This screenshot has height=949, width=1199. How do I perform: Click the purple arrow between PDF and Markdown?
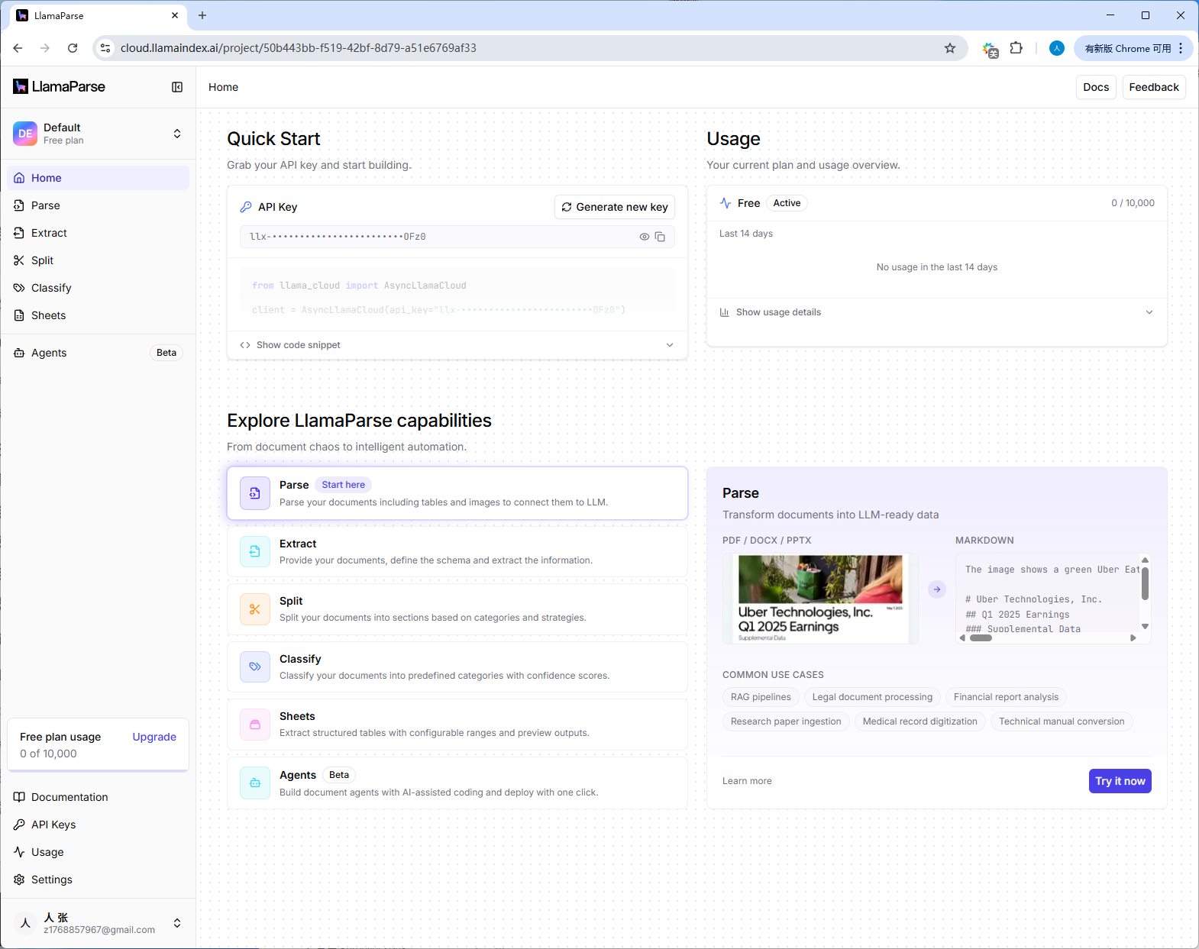937,589
